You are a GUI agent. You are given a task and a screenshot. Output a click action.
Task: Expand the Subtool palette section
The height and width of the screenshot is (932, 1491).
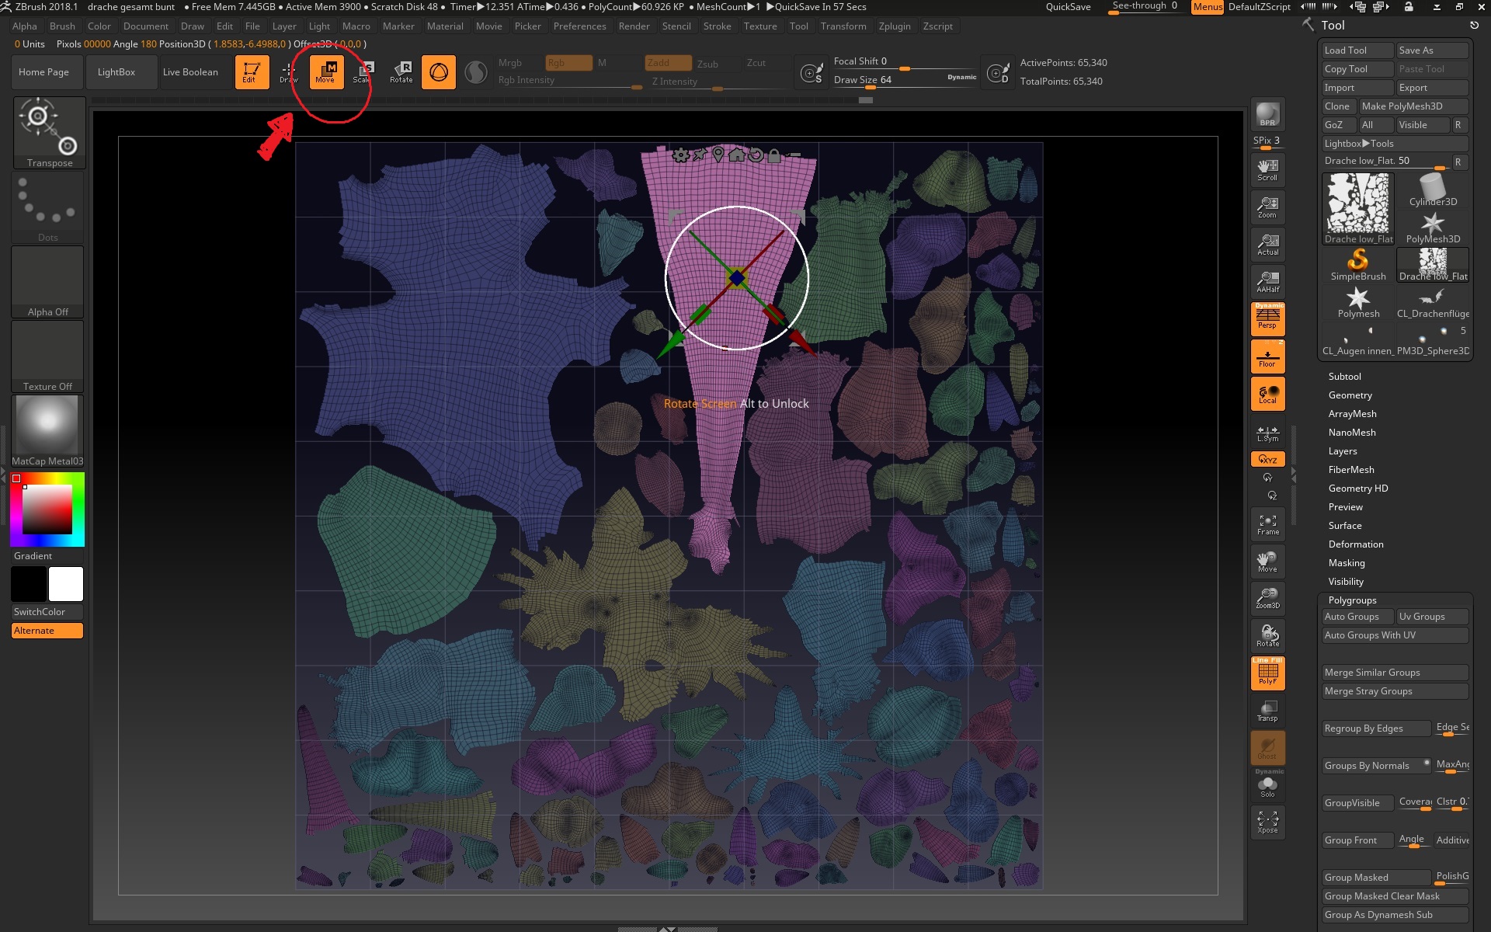click(x=1344, y=377)
